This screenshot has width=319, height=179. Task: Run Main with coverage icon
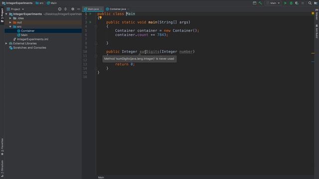point(297,3)
